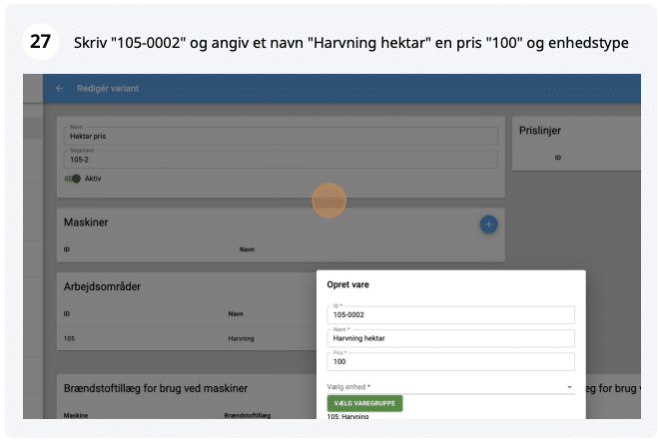Click the dropdown arrow for Vælg enhed
660x441 pixels.
pos(569,386)
